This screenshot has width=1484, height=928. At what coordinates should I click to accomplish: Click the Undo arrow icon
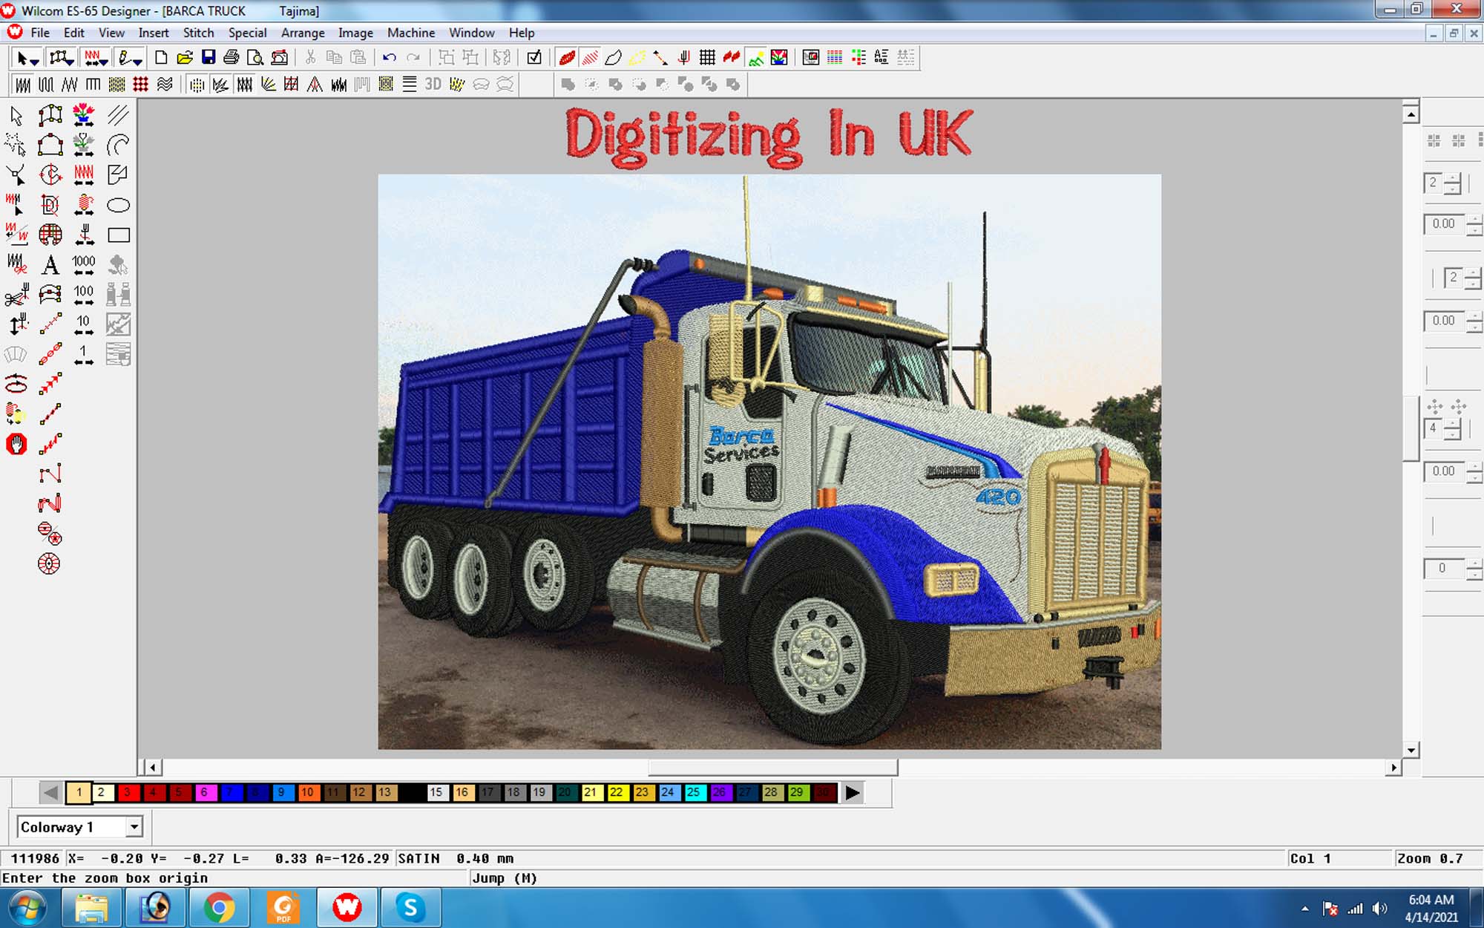click(x=389, y=57)
